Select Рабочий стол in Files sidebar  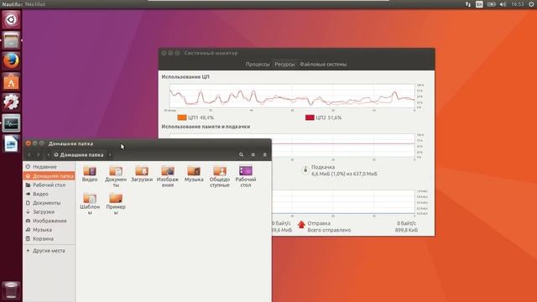click(x=49, y=185)
